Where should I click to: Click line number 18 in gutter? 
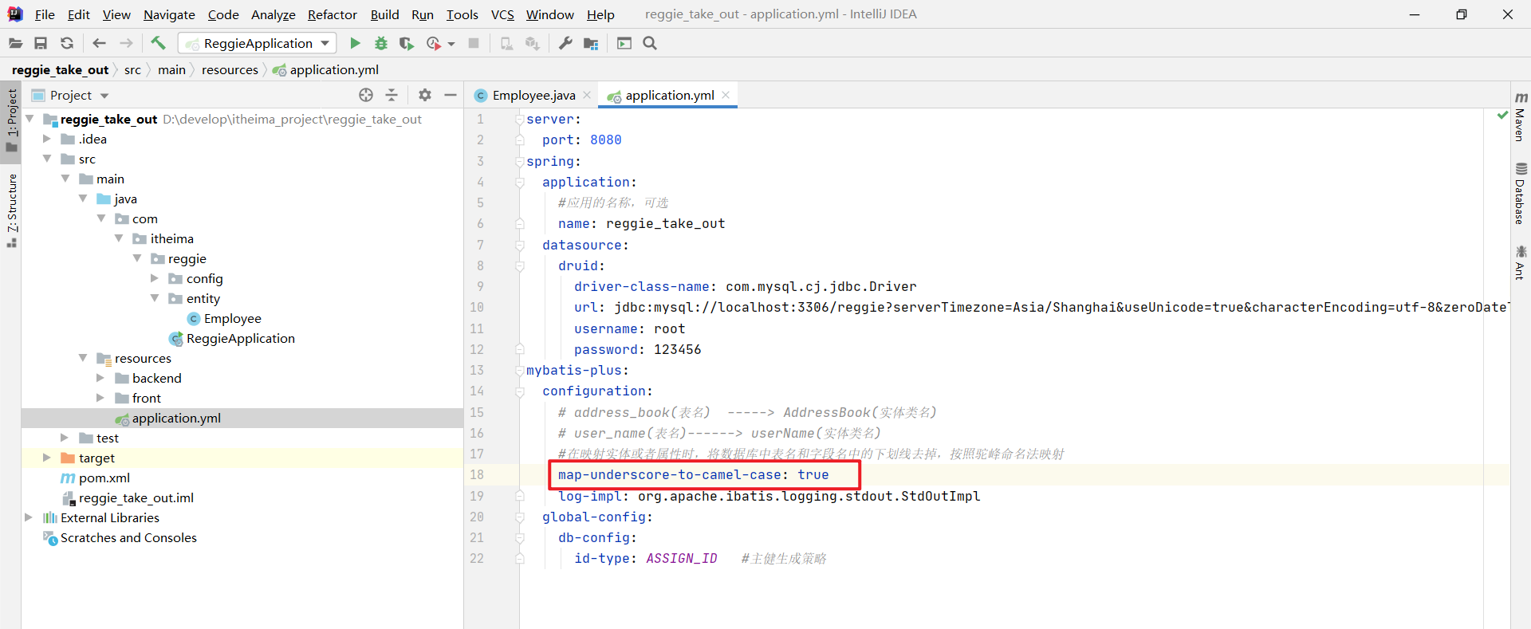(x=477, y=474)
